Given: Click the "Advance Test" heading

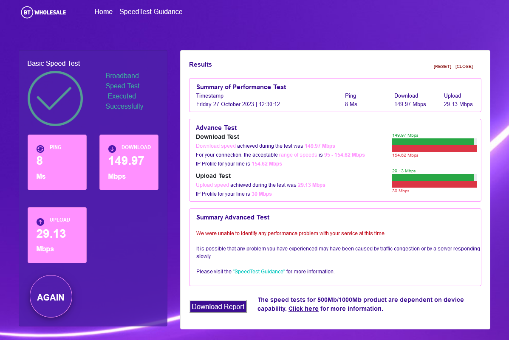Looking at the screenshot, I should click(216, 128).
